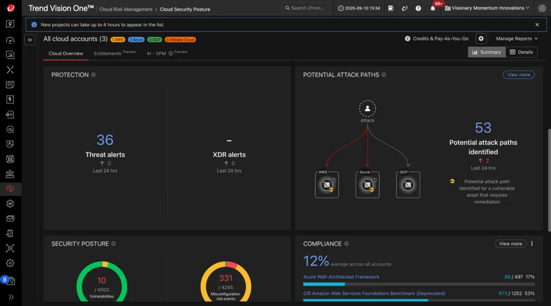The height and width of the screenshot is (306, 551).
Task: Expand the cloud accounts side panel
Action: click(30, 40)
